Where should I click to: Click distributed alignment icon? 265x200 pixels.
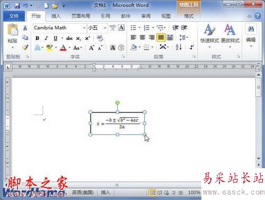(170, 37)
